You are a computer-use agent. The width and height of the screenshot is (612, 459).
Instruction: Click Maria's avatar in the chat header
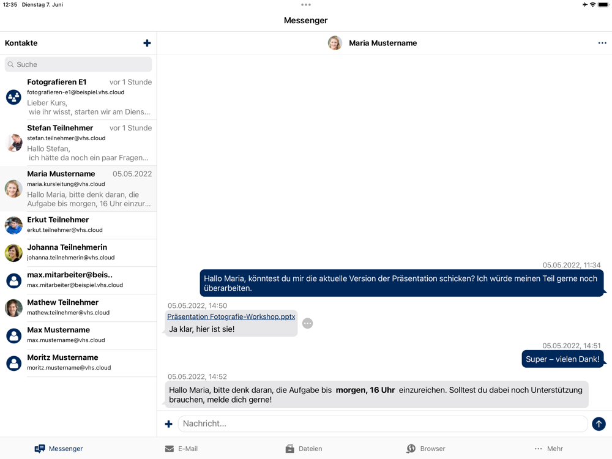click(335, 43)
